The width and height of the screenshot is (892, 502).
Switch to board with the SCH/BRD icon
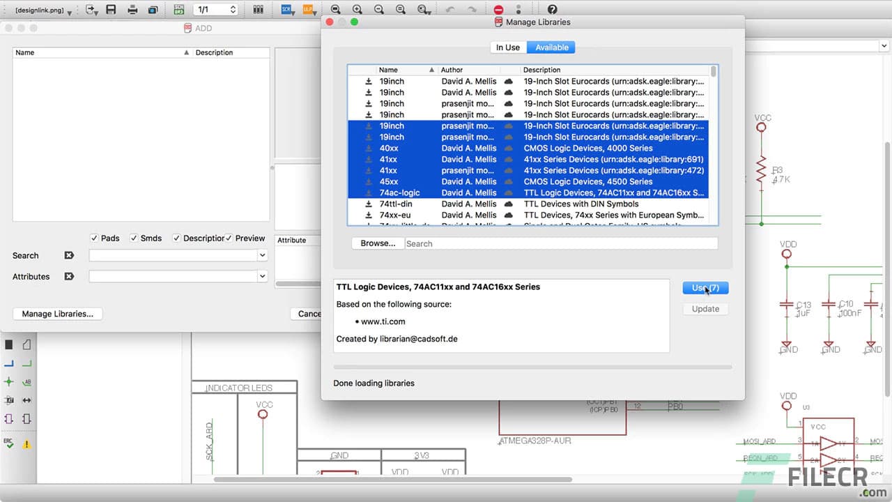[179, 10]
